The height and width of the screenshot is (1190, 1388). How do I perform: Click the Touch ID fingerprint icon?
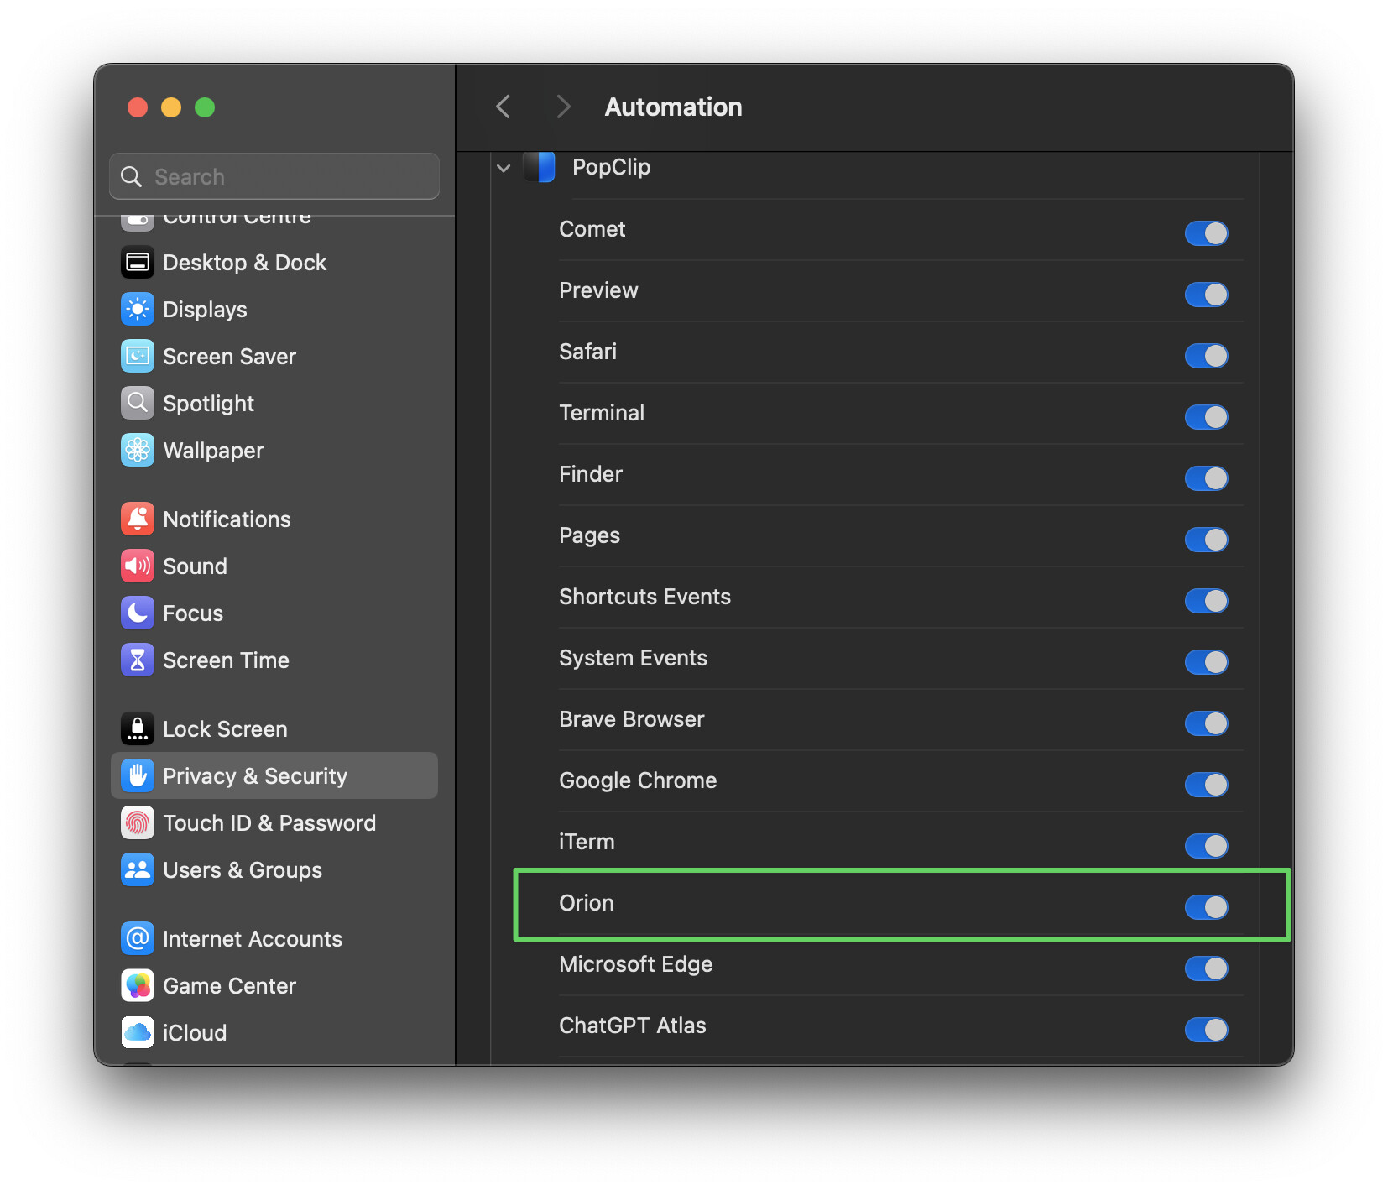[x=138, y=823]
